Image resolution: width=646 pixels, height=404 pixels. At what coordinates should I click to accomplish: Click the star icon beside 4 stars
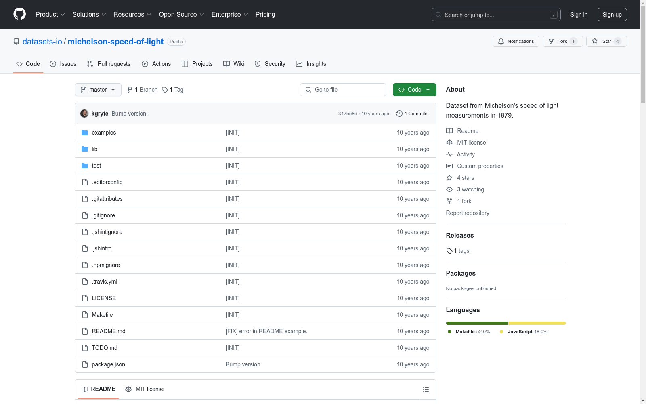pos(449,178)
